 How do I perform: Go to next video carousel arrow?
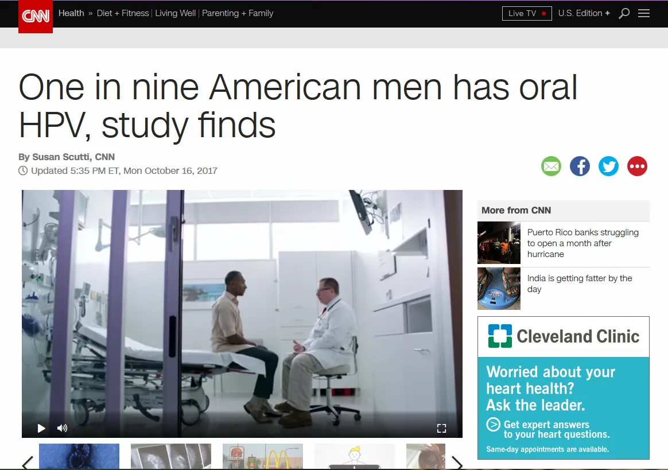[x=457, y=463]
